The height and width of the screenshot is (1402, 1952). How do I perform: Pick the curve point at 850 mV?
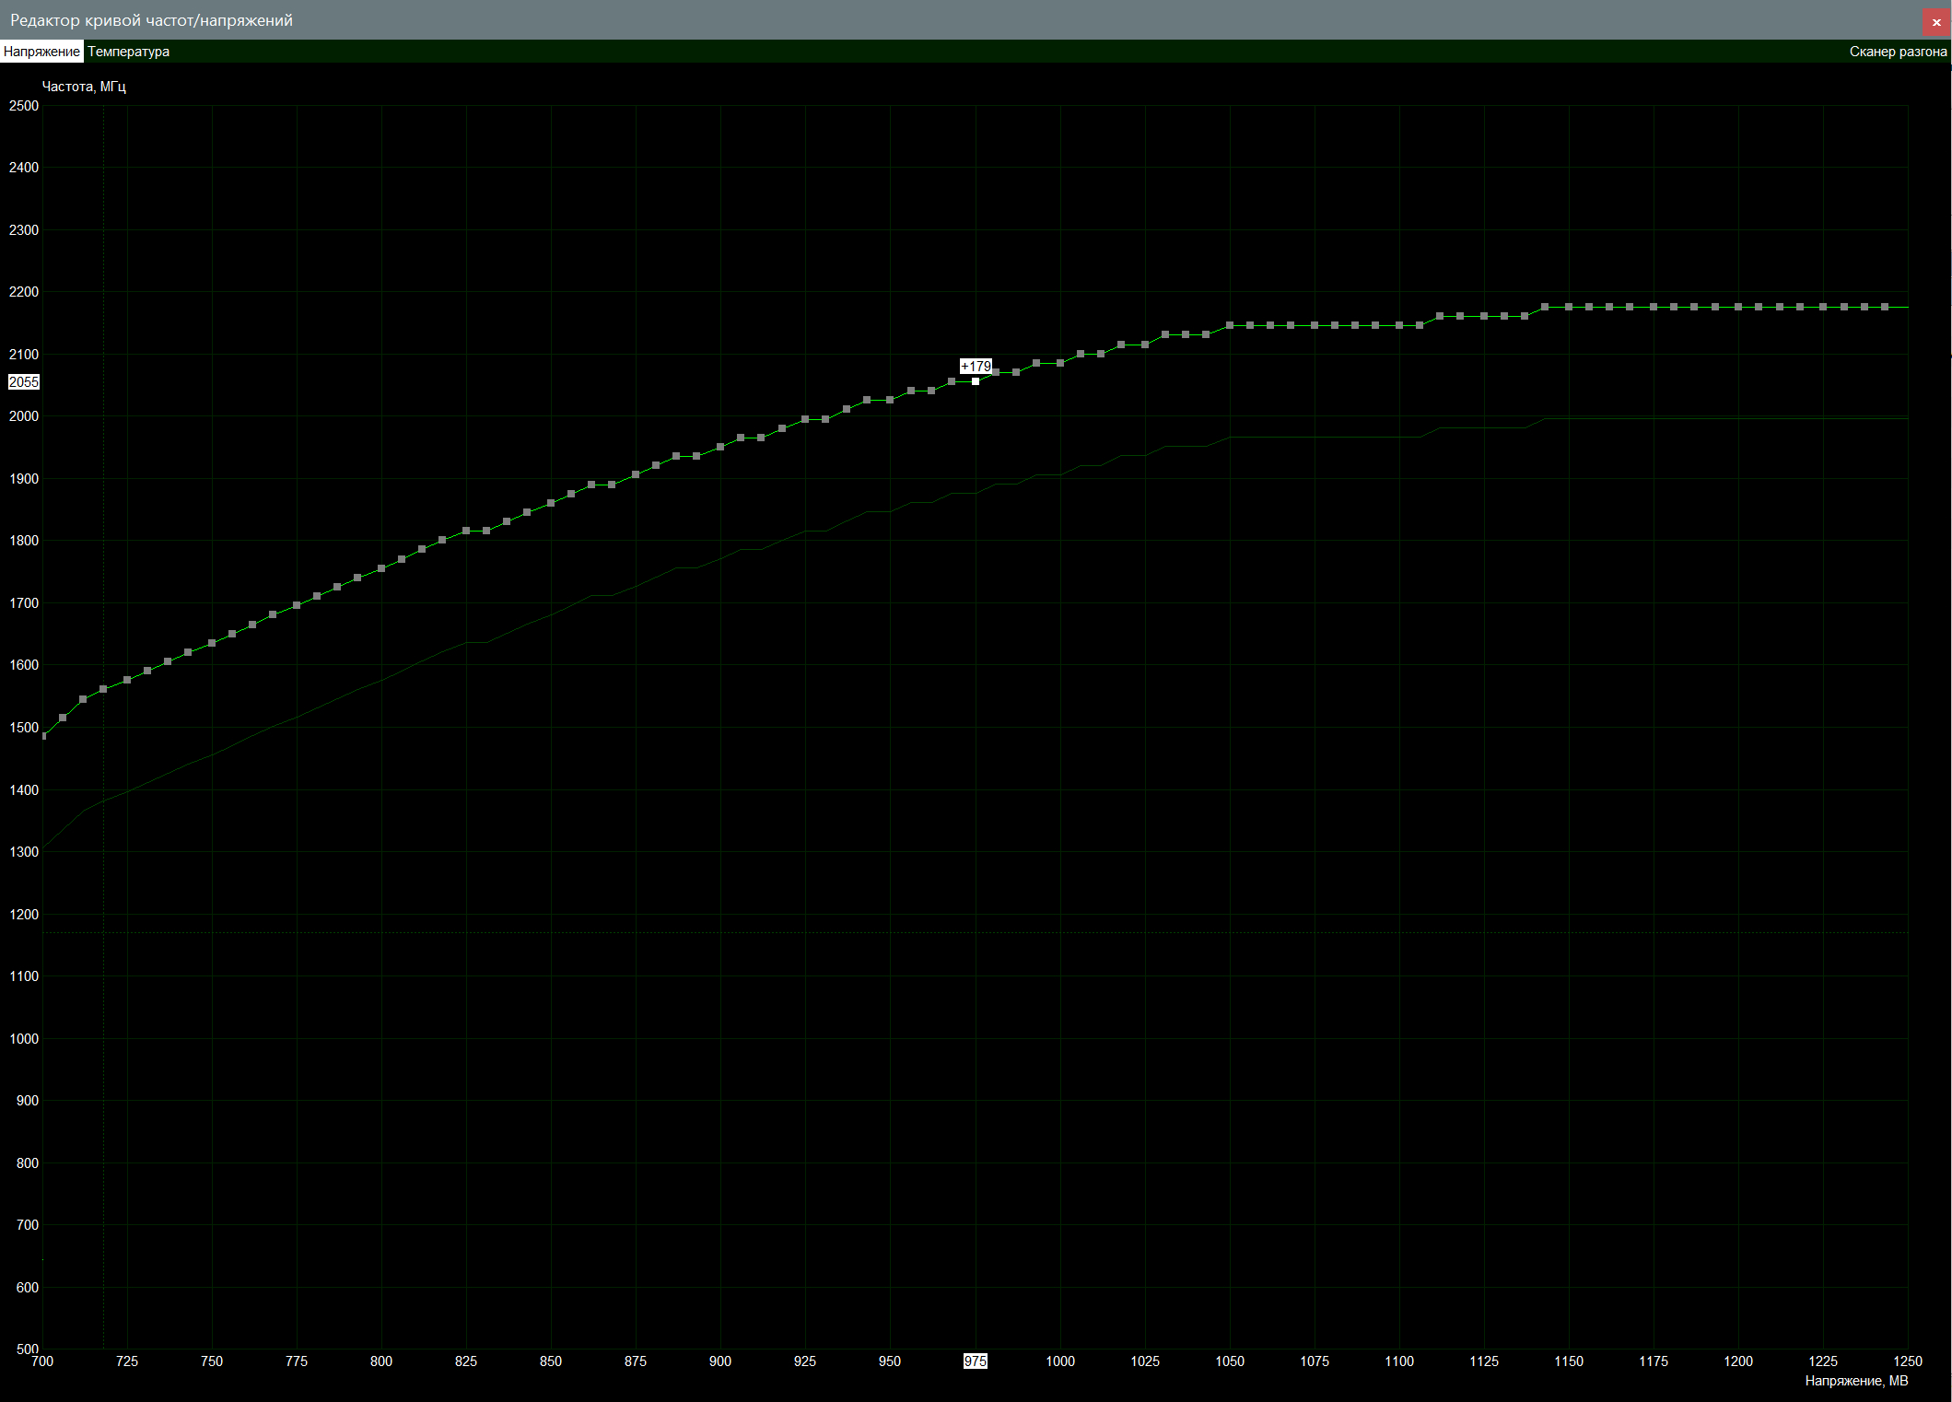pyautogui.click(x=551, y=503)
